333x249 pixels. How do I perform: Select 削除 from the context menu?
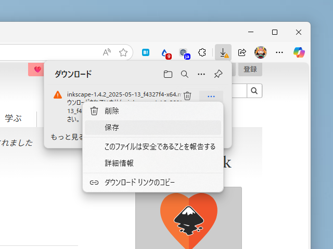[153, 111]
